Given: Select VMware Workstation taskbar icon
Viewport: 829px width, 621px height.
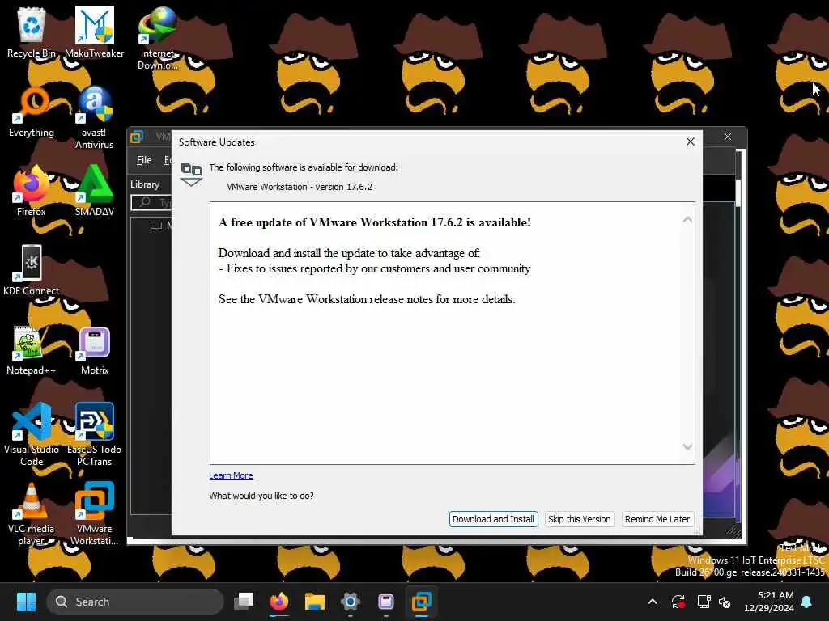Looking at the screenshot, I should [x=421, y=602].
